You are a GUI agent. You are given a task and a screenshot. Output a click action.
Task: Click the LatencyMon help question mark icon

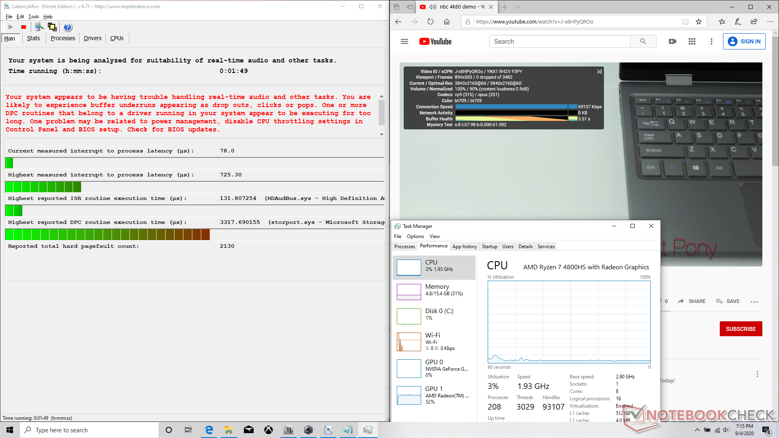coord(68,27)
